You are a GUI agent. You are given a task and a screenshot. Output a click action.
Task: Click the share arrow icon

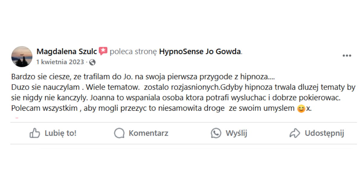(295, 133)
